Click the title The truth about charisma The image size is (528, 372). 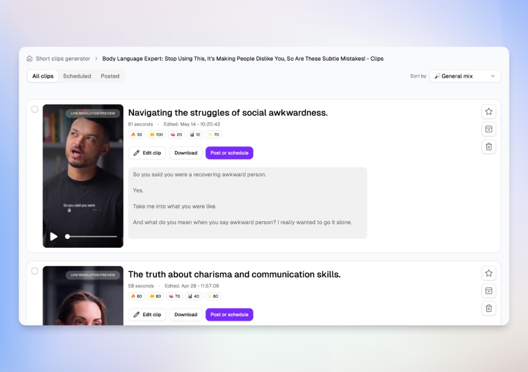point(235,274)
